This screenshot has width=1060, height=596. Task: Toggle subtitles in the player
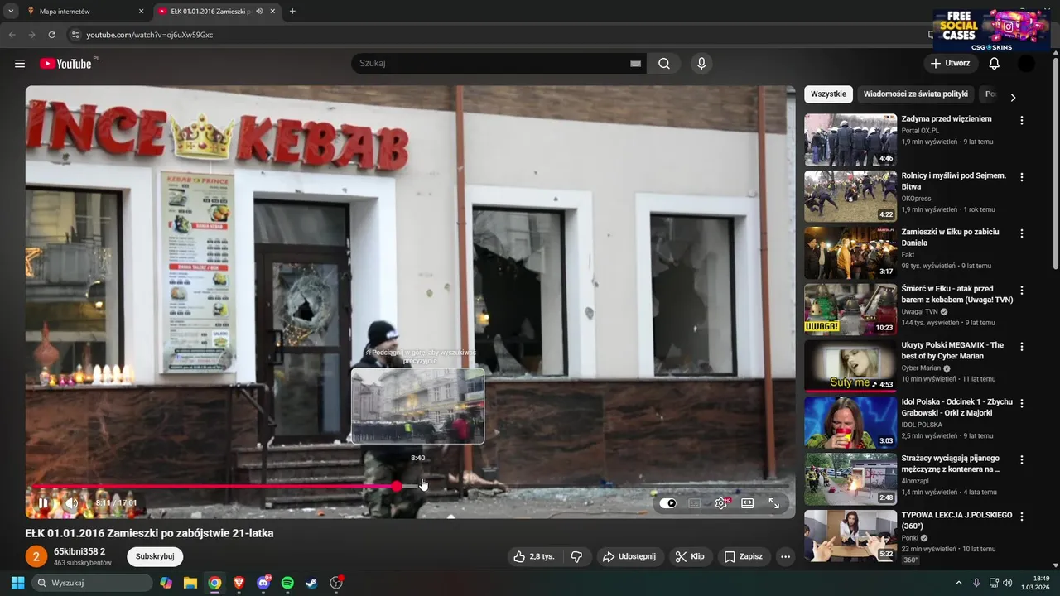695,503
